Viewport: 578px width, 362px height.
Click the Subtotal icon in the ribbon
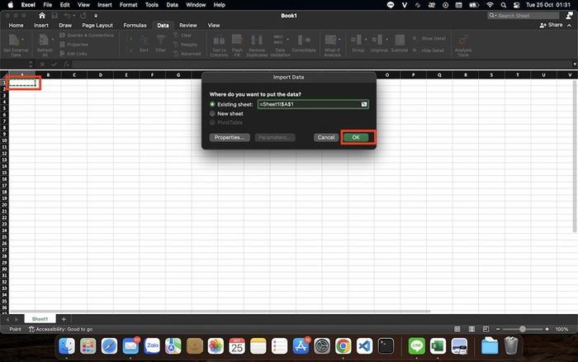[x=400, y=45]
